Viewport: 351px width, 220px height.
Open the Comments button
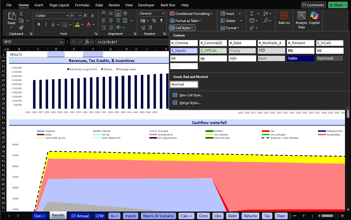(x=313, y=5)
